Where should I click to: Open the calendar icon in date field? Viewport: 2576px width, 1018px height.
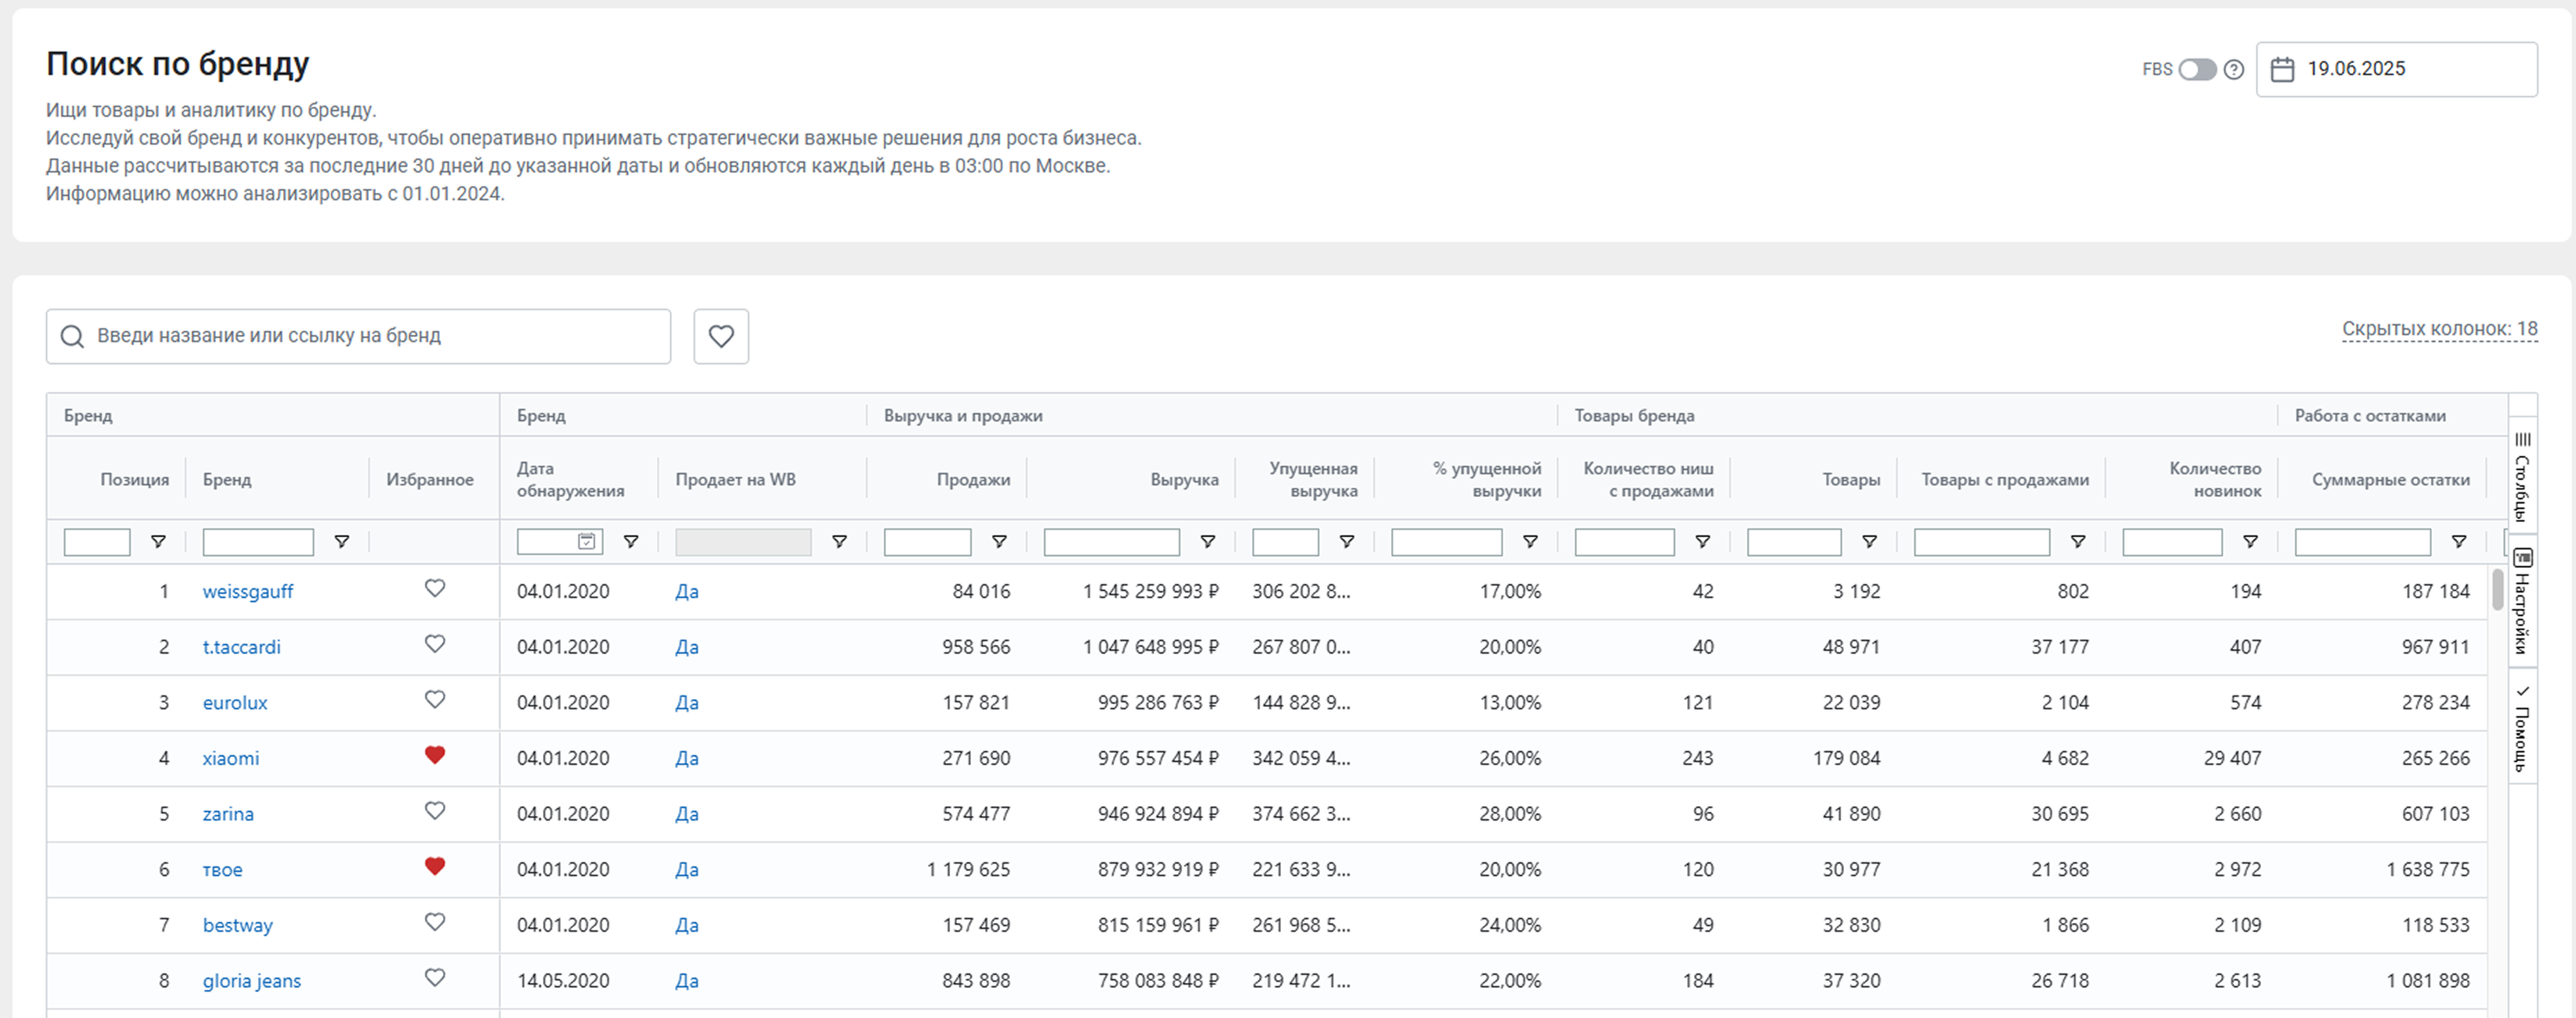pos(2282,69)
